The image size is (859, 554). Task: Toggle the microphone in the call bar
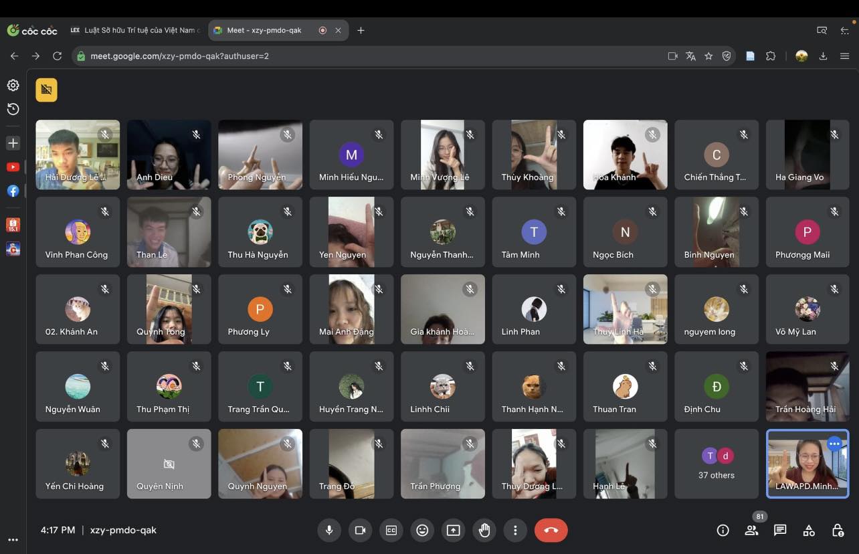point(329,531)
